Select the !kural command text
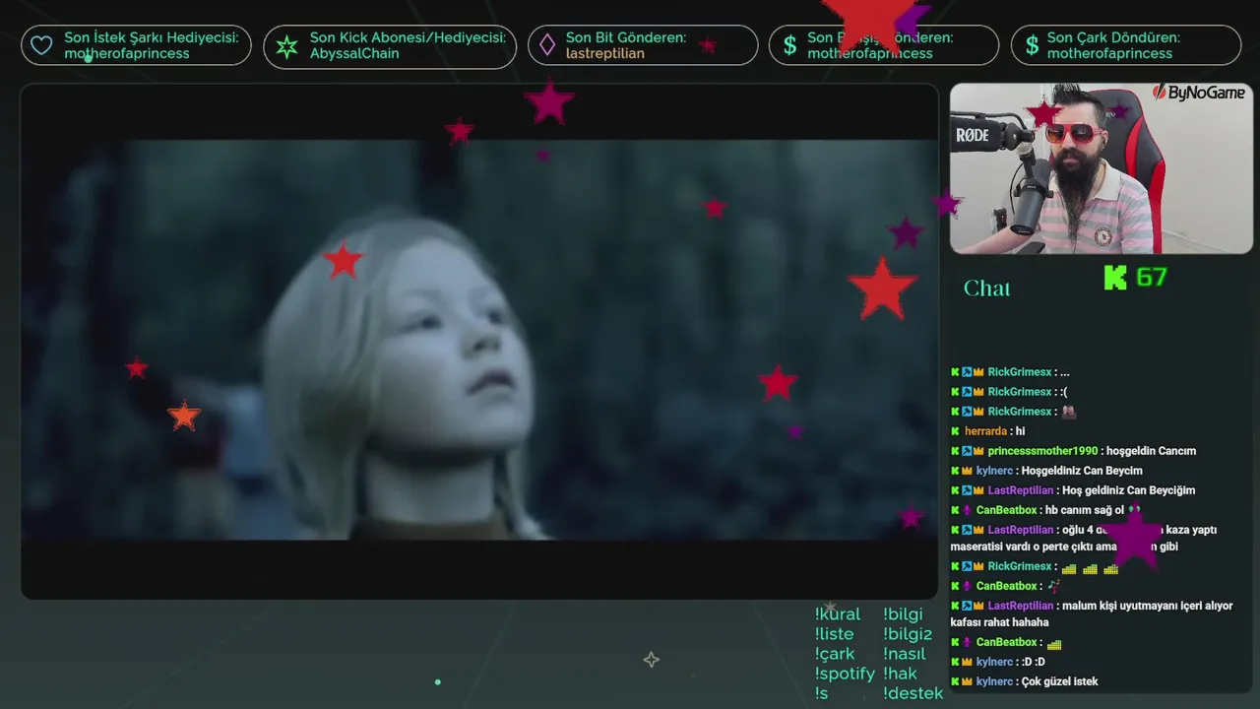 point(838,614)
